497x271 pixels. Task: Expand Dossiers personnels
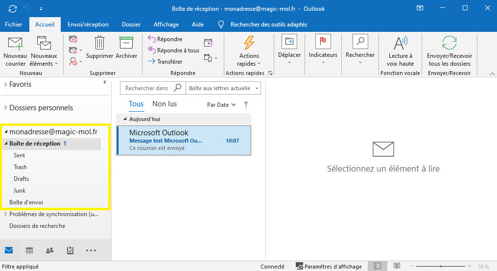click(6, 108)
